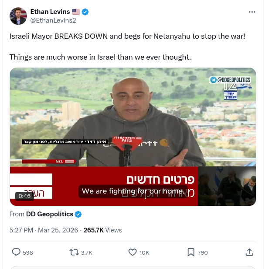Open the 5:27 PM Mar 25, 2026 timestamp
The image size is (265, 269).
point(44,230)
